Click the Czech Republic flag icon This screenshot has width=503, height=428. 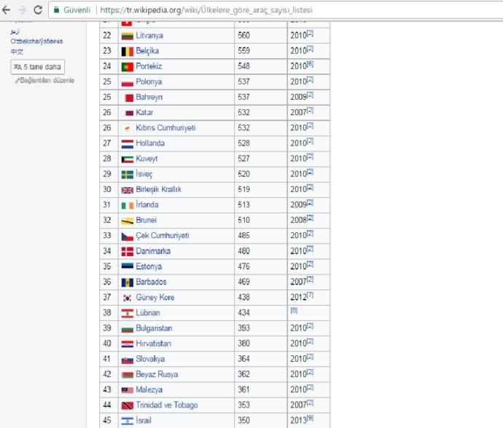128,237
